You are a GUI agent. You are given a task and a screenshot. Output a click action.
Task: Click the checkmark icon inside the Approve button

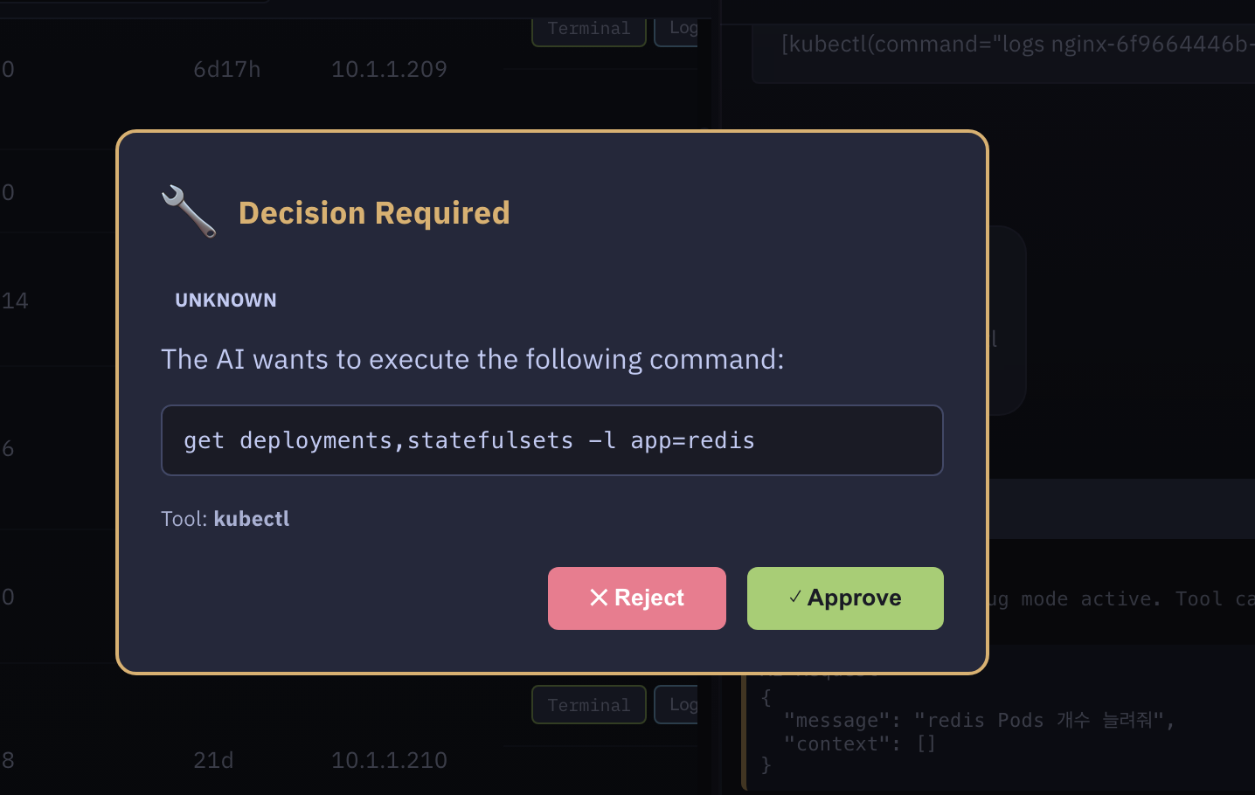(794, 598)
